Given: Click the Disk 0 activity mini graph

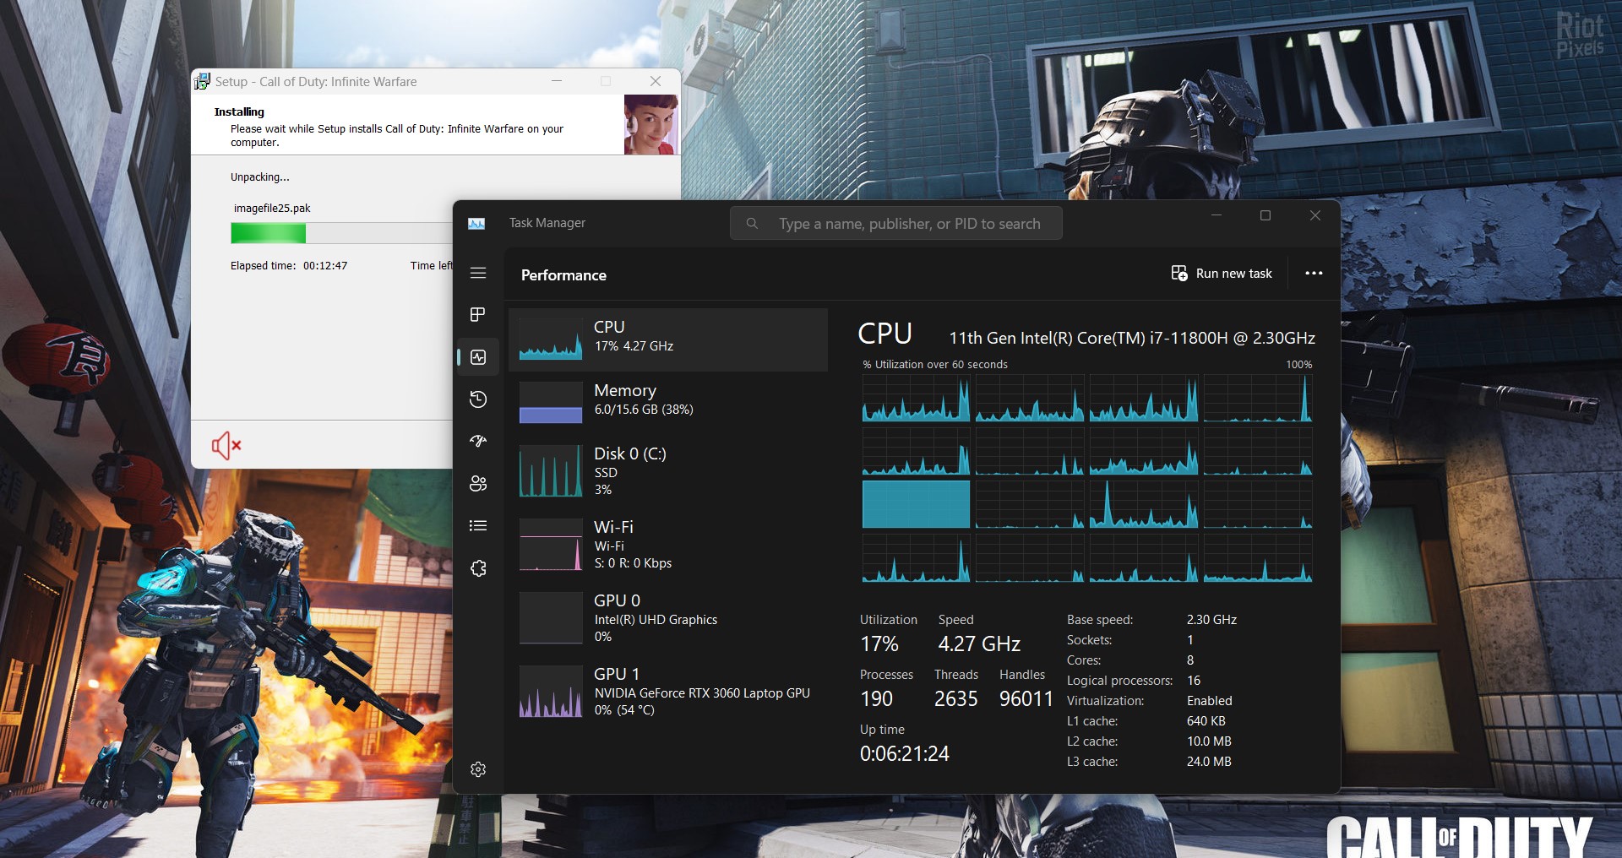Looking at the screenshot, I should coord(551,471).
